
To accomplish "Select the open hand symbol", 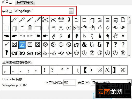I will (115, 36).
